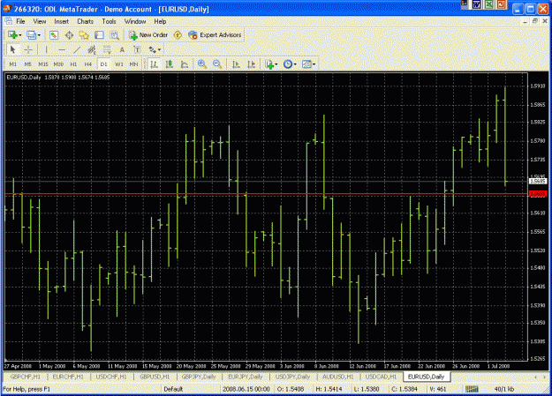Image resolution: width=552 pixels, height=396 pixels.
Task: Set timeframe to M5
Action: pyautogui.click(x=27, y=64)
